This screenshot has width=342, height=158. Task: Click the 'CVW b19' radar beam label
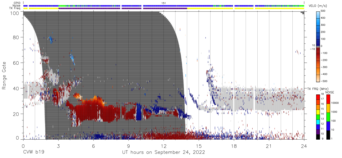click(33, 152)
